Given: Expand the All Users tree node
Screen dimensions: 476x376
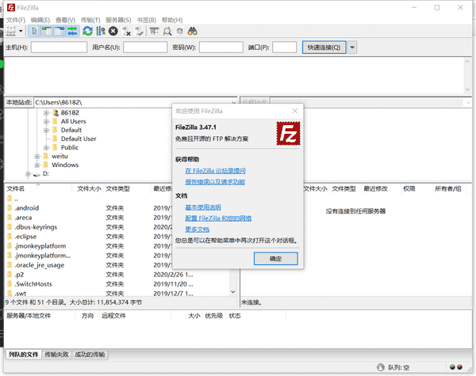Looking at the screenshot, I should coord(46,121).
